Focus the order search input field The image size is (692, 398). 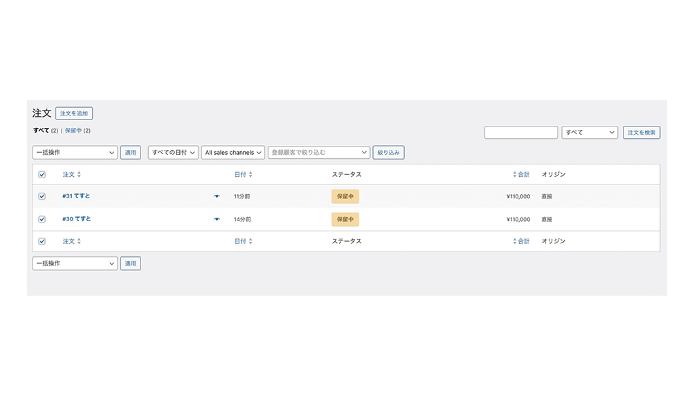coord(520,133)
